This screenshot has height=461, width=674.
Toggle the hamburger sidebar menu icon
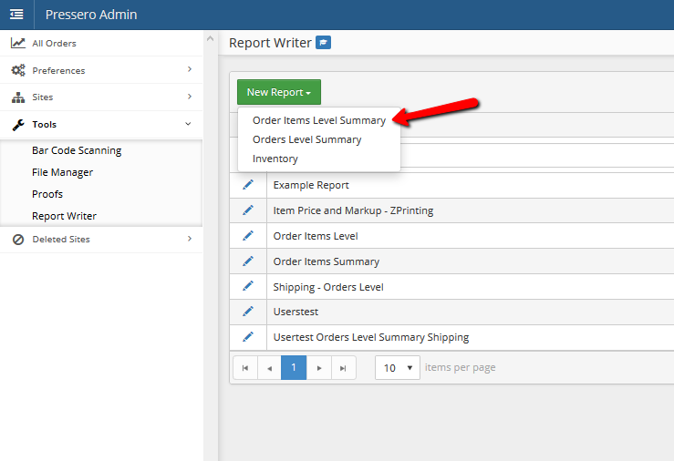[16, 15]
